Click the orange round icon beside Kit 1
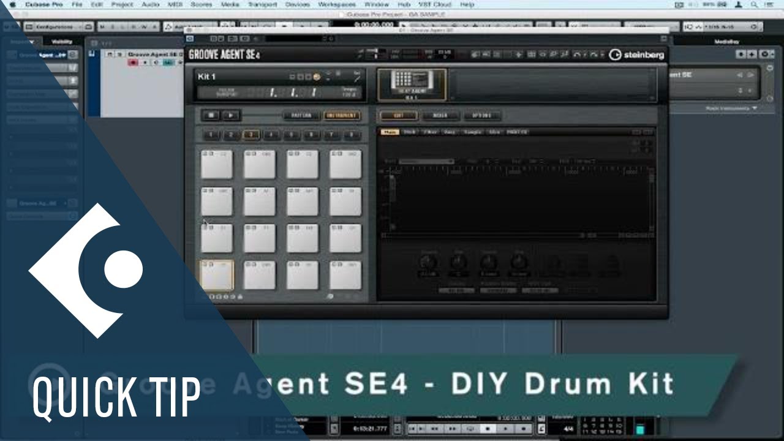Screen dimensions: 784x441 pyautogui.click(x=317, y=77)
